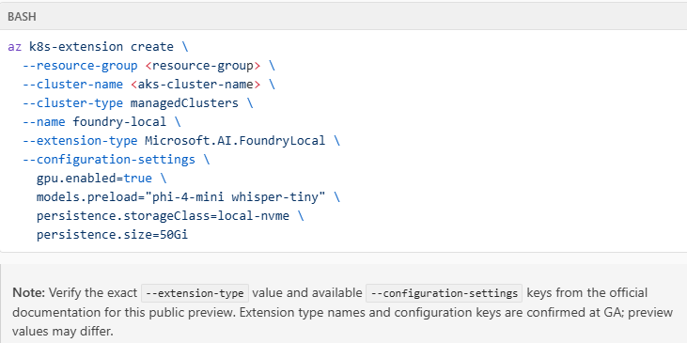
Task: Click the 'az k8s-extension create' command line
Action: 98,47
